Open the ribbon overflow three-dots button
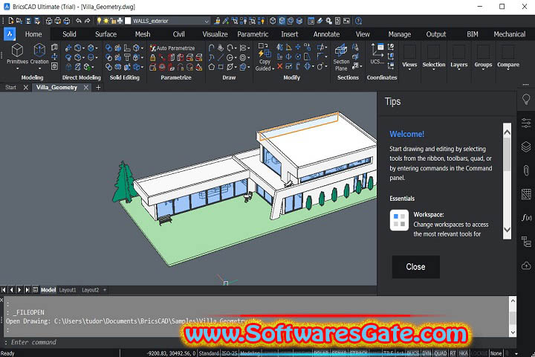This screenshot has height=357, width=535. 525,84
